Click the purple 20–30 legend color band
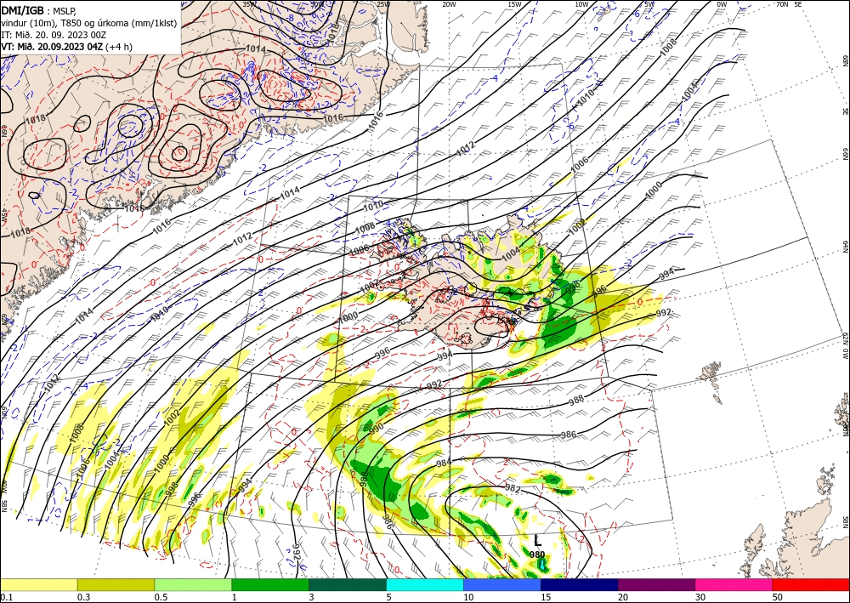850x603 pixels. pos(656,584)
